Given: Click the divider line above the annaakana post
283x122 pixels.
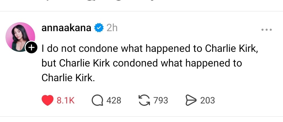Looking at the screenshot, I should pos(141,11).
